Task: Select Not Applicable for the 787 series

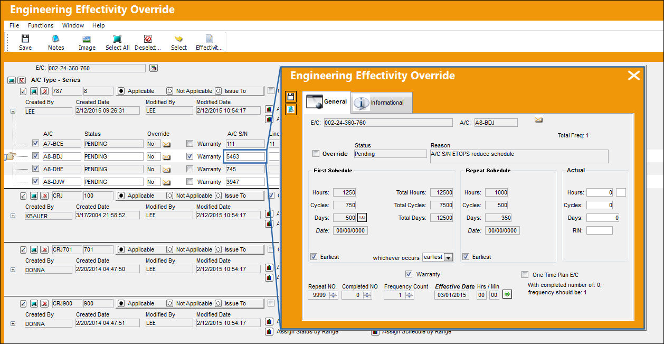Action: coord(169,91)
